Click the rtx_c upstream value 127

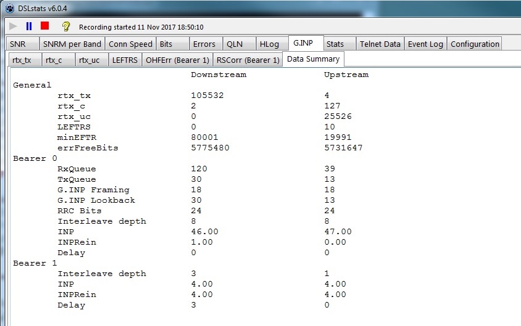pyautogui.click(x=332, y=106)
